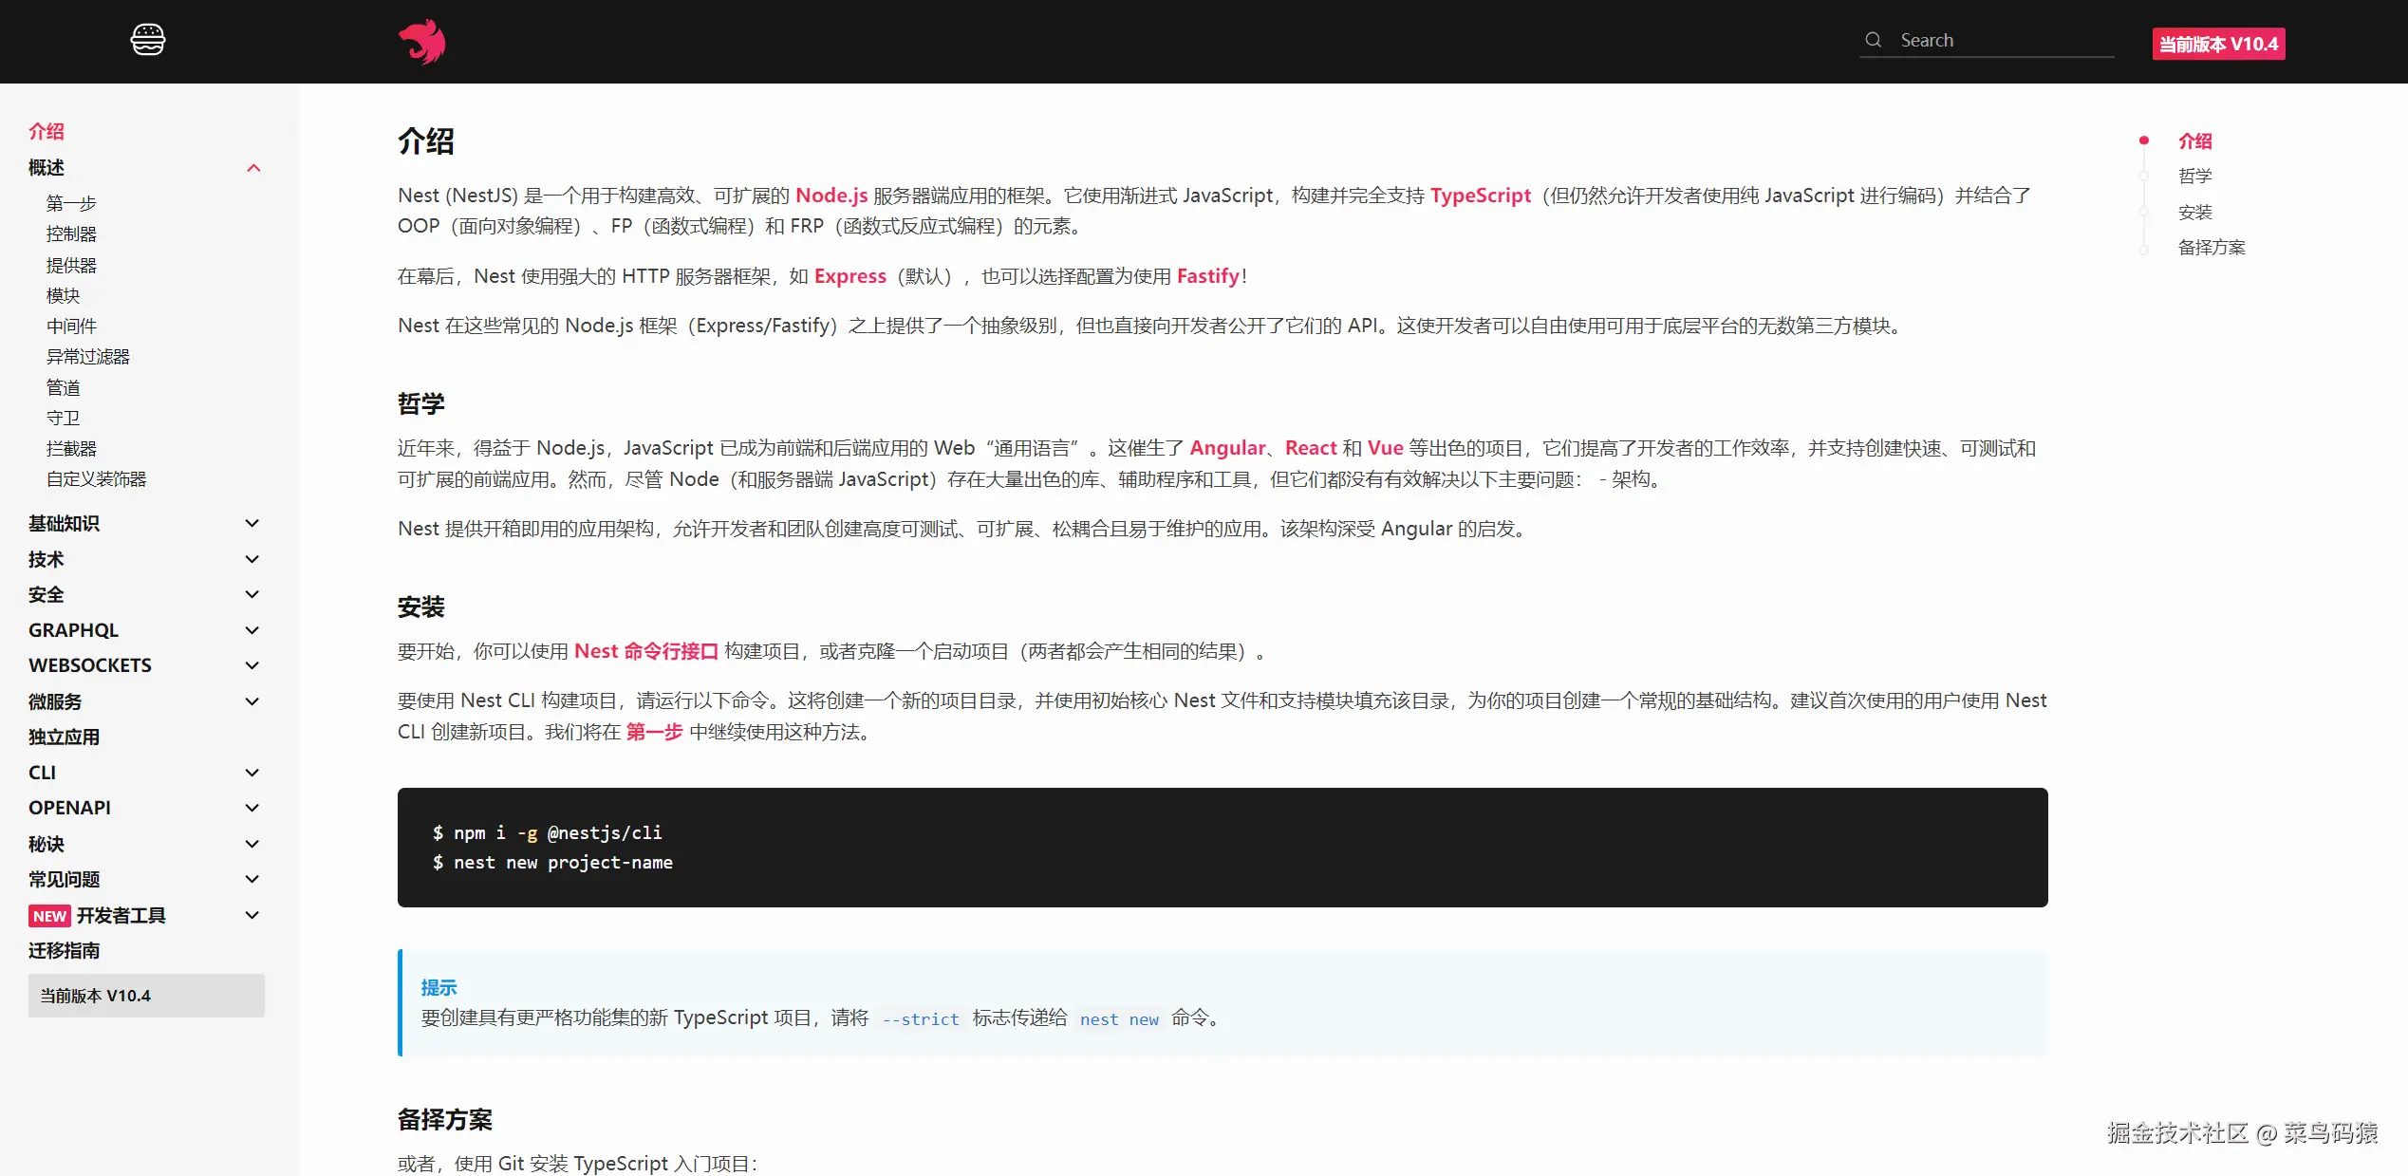The width and height of the screenshot is (2408, 1176).
Task: Click the red dot beside 介绍 in outline
Action: point(2143,140)
